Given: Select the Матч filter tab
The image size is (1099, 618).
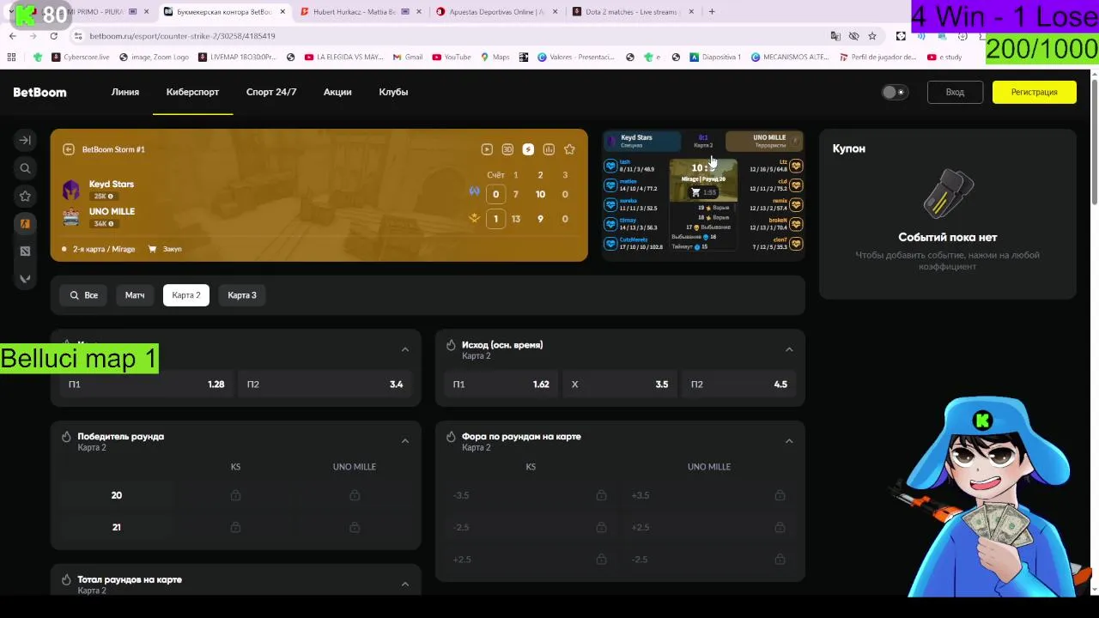Looking at the screenshot, I should (135, 295).
